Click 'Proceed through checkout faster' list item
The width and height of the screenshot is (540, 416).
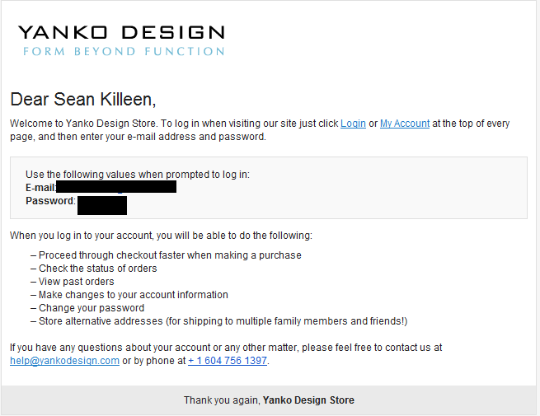[166, 255]
